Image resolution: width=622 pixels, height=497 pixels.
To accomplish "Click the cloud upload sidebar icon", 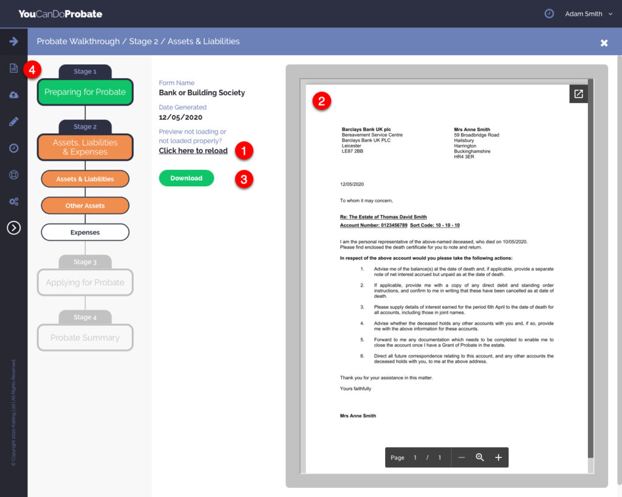I will coord(13,95).
